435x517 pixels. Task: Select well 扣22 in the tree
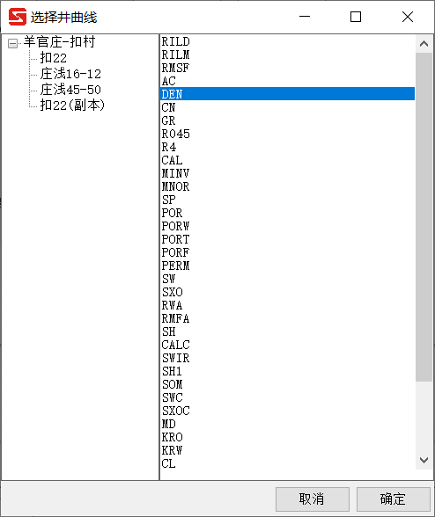53,58
